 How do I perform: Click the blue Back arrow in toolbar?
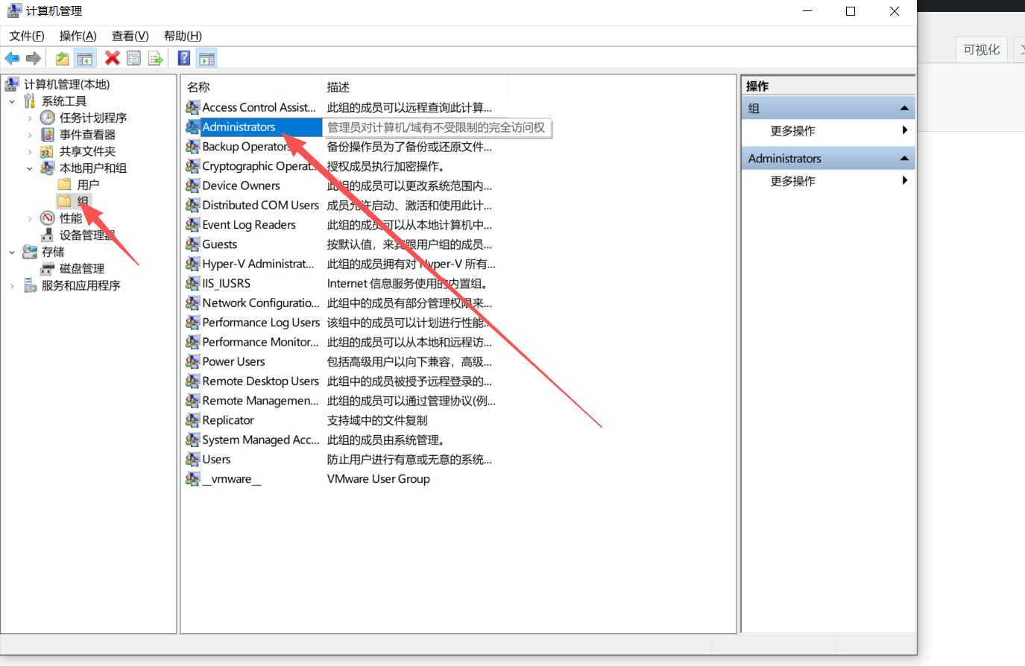12,58
